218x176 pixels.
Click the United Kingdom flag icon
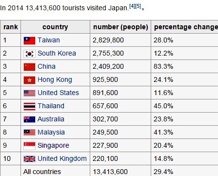(29, 159)
